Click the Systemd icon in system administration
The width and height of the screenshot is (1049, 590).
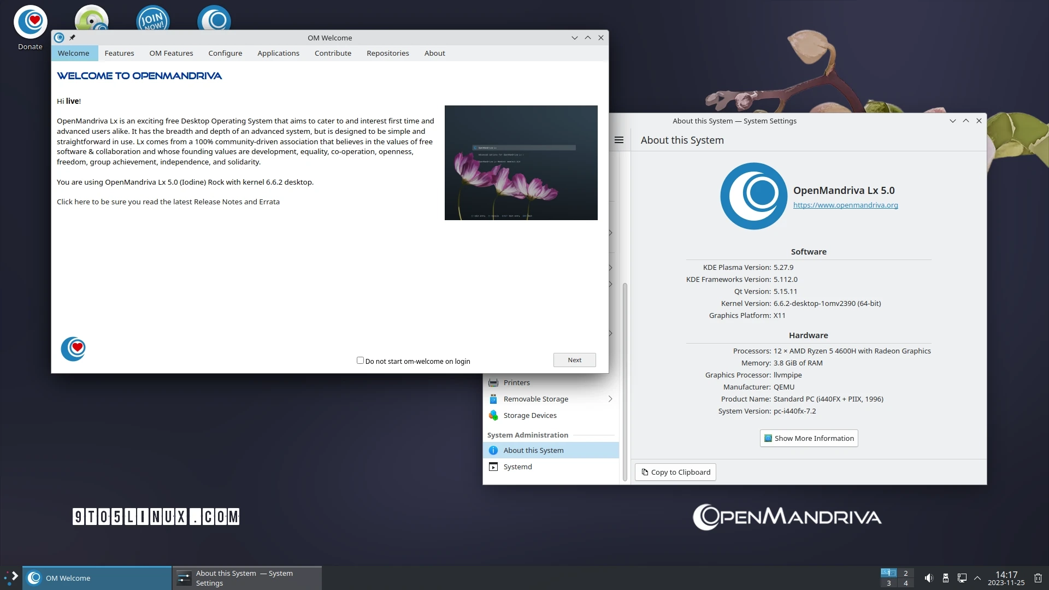[493, 467]
